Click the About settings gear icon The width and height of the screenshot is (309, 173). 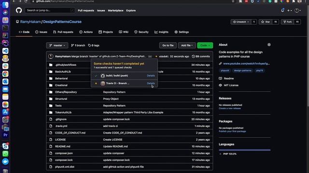[269, 45]
